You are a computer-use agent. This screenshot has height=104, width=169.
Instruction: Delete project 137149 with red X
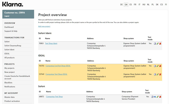[160, 74]
